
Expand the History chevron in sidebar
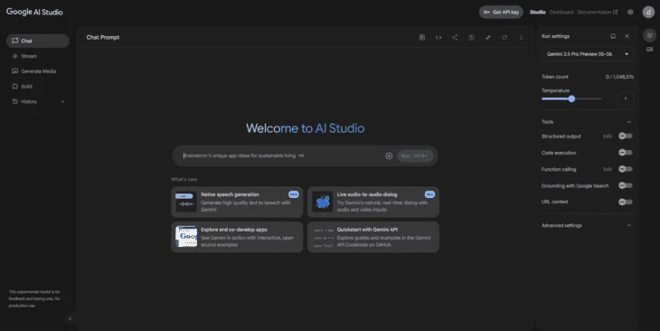(62, 101)
